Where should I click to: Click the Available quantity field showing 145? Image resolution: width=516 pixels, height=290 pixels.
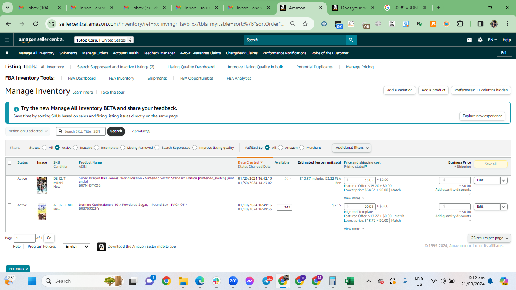point(284,207)
